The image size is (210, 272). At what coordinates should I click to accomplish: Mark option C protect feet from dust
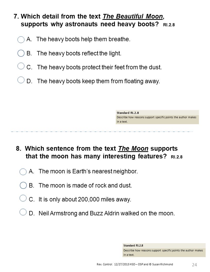click(x=21, y=66)
